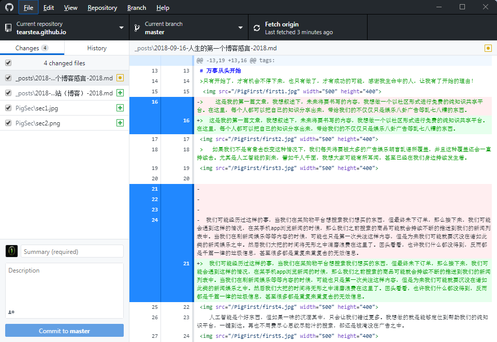The image size is (497, 342).
Task: Click the diff file path header
Action: [206, 48]
